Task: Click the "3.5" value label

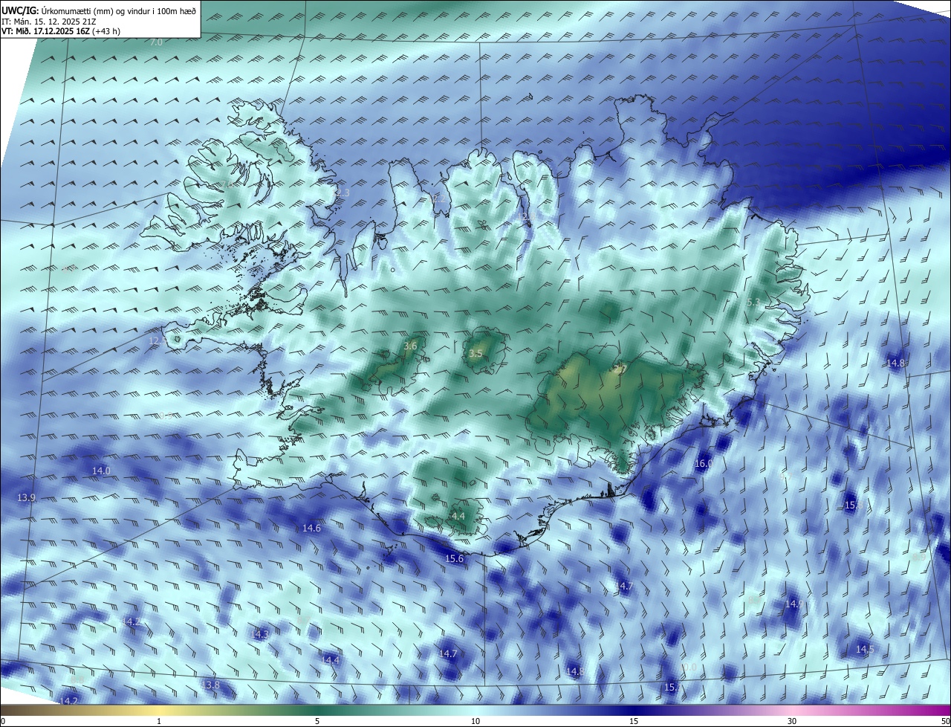Action: pos(475,354)
